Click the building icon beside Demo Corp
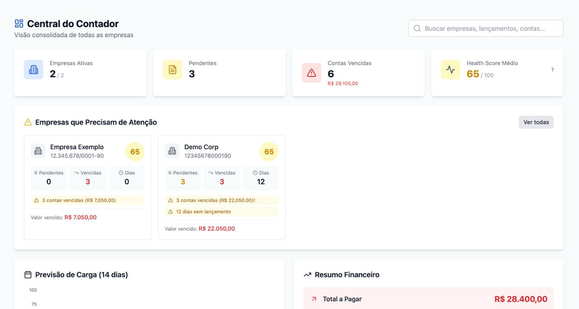The image size is (579, 309). (x=172, y=151)
